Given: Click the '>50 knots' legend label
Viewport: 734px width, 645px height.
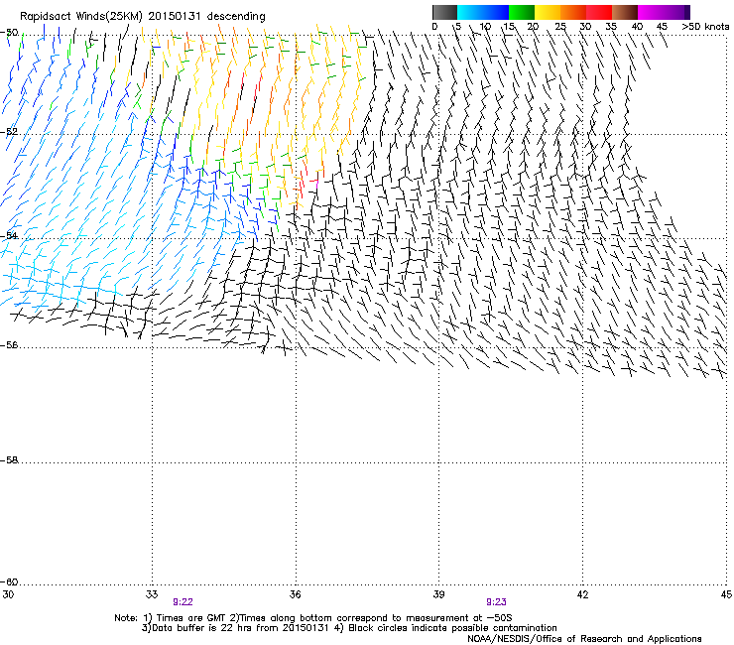Looking at the screenshot, I should point(705,27).
